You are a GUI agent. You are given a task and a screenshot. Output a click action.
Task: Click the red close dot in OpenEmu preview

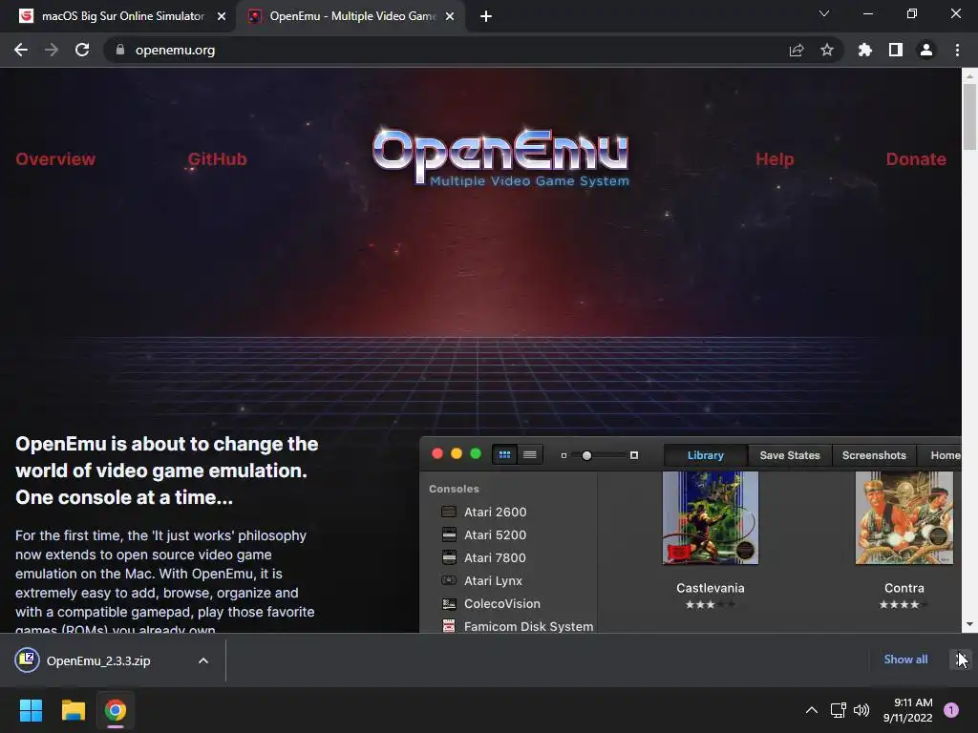coord(437,453)
